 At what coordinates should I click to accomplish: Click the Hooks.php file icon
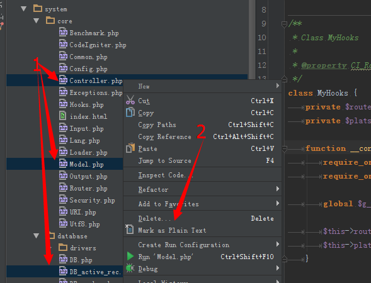63,104
